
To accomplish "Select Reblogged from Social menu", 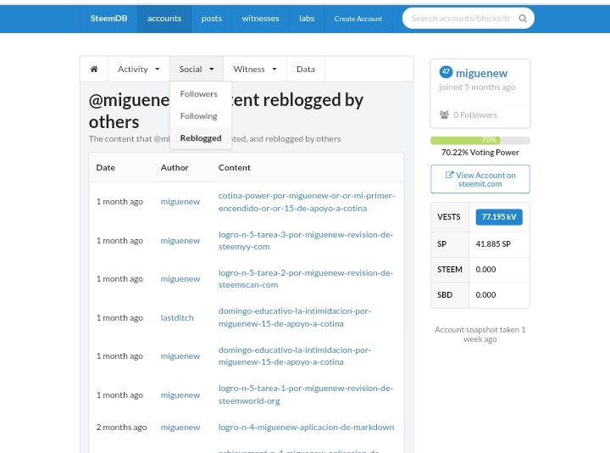I will (201, 138).
